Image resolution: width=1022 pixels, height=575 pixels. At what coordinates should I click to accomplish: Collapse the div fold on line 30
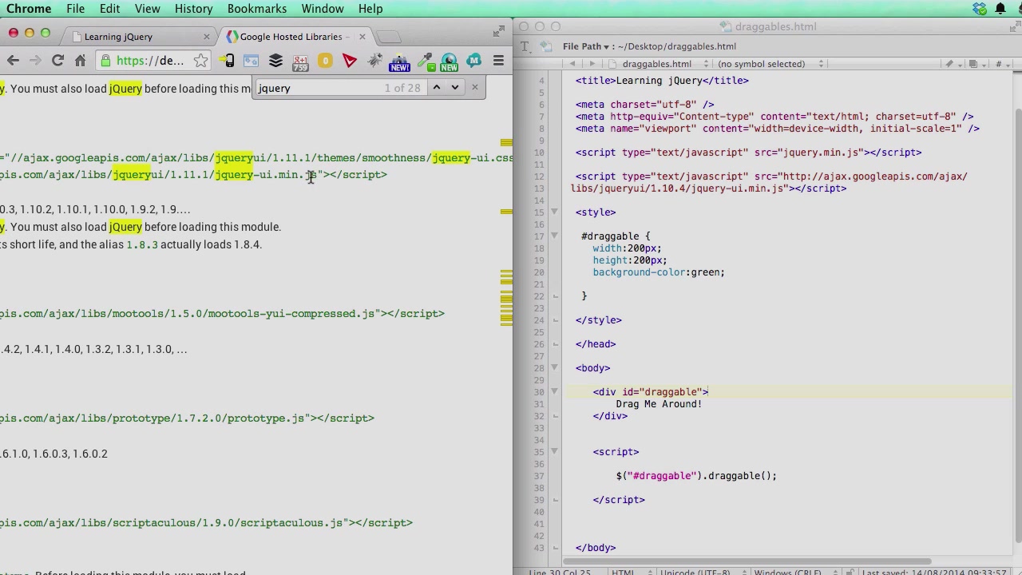click(x=554, y=391)
